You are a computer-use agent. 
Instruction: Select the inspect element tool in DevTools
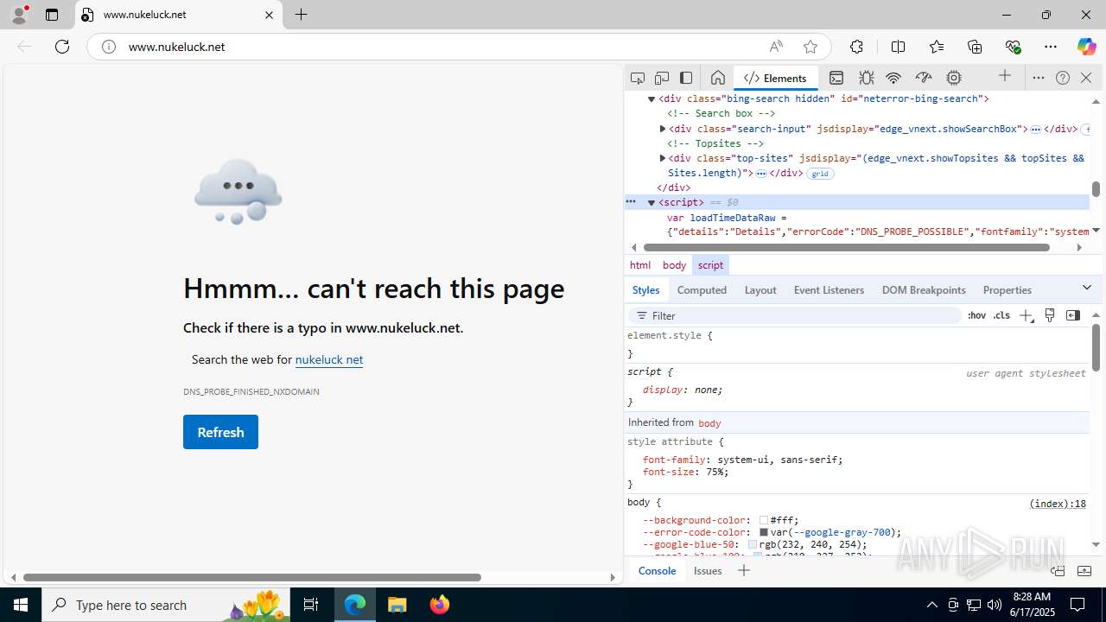pyautogui.click(x=638, y=78)
